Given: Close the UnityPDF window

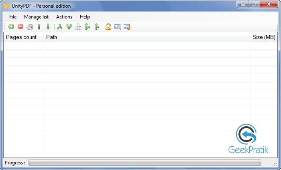Looking at the screenshot, I should (269, 4).
